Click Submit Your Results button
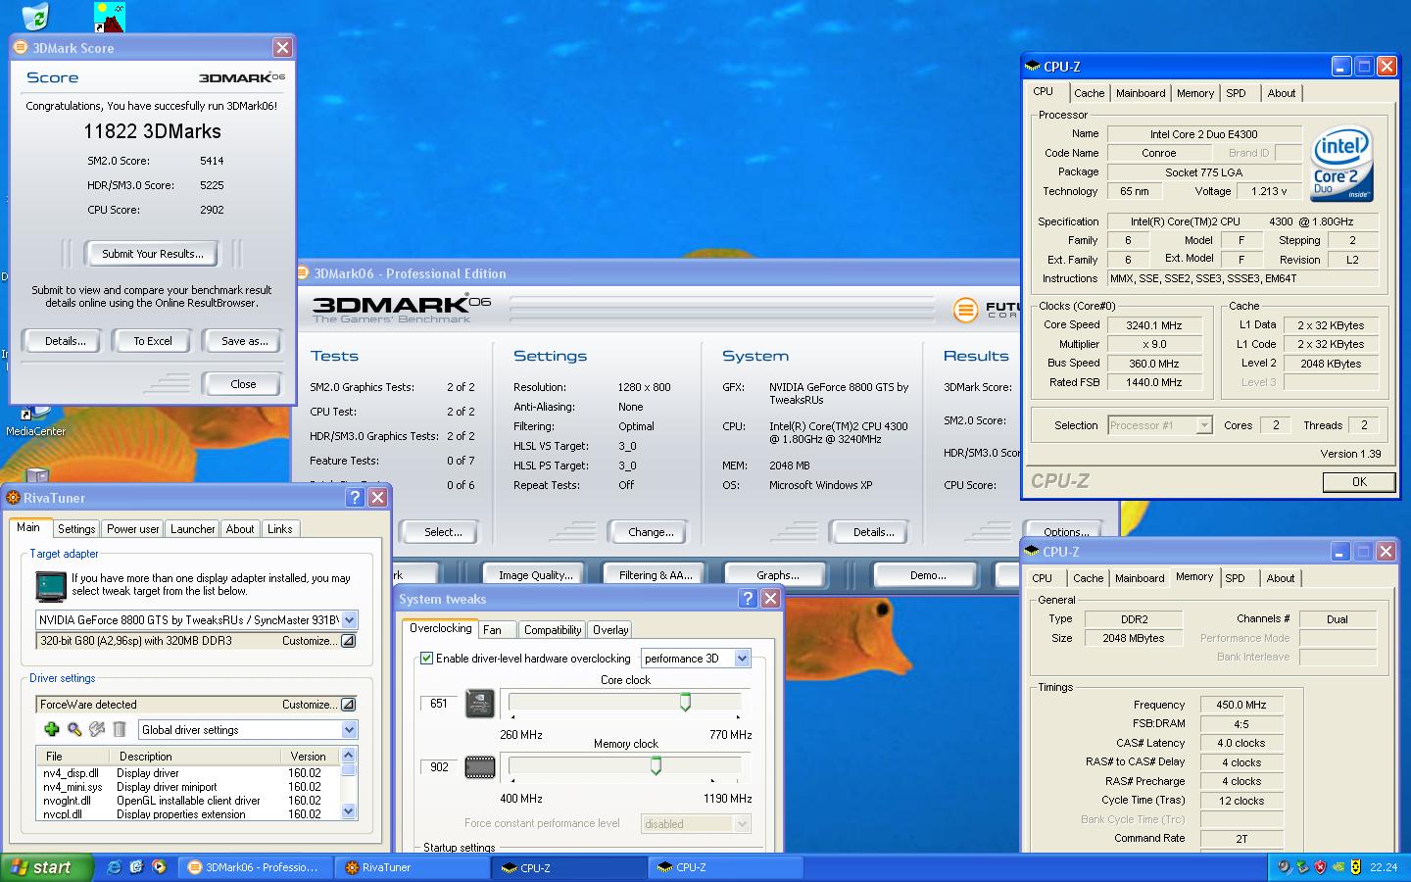The image size is (1411, 882). point(153,254)
